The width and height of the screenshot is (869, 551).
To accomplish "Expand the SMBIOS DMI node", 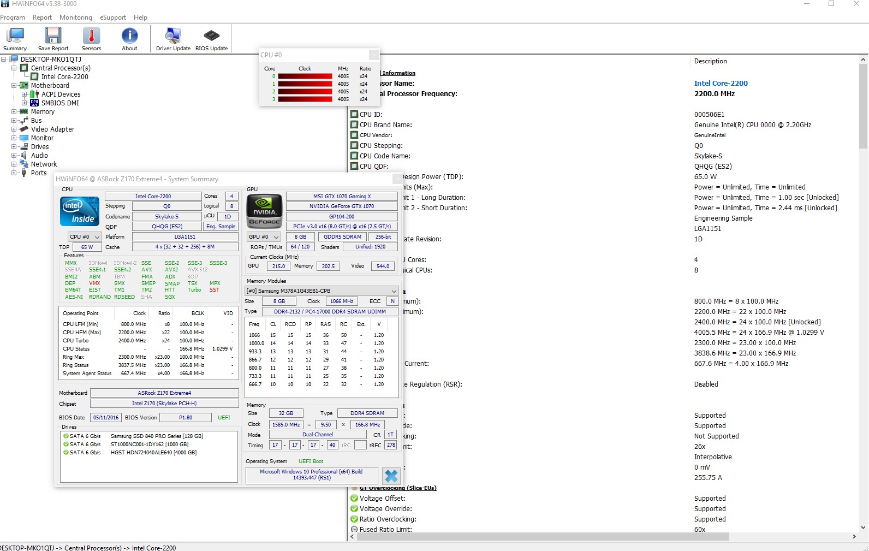I will 25,103.
